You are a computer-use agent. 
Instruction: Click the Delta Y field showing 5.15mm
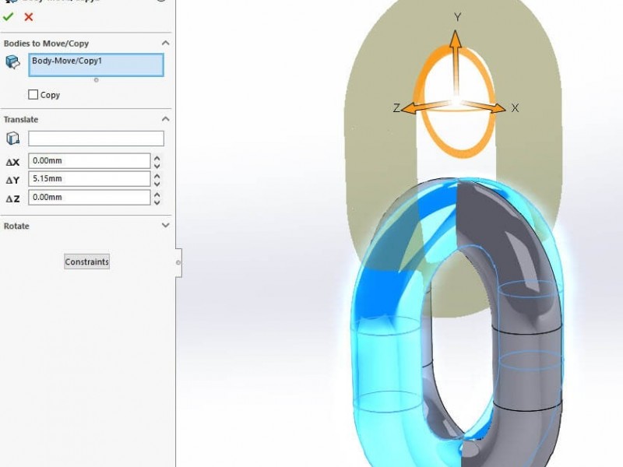pyautogui.click(x=90, y=179)
